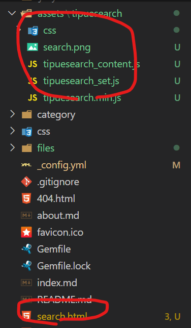Expand the root css folder chevron
The width and height of the screenshot is (191, 328).
(x=12, y=131)
